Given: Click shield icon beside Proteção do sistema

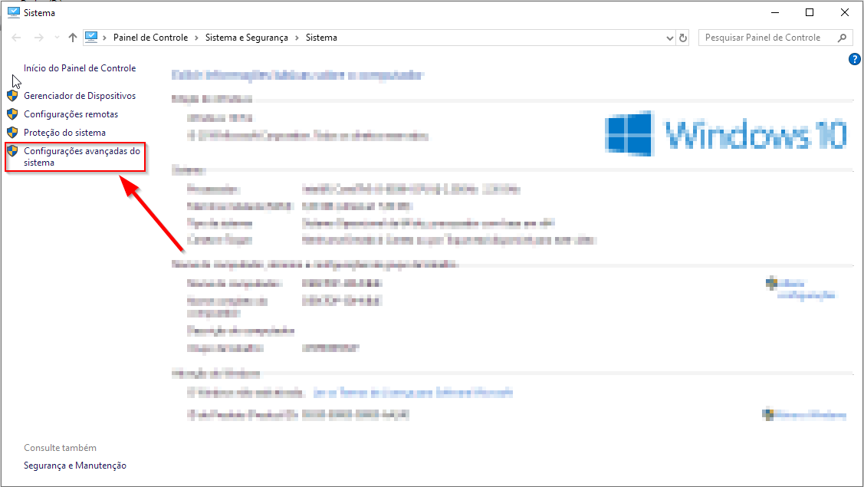Looking at the screenshot, I should (12, 133).
